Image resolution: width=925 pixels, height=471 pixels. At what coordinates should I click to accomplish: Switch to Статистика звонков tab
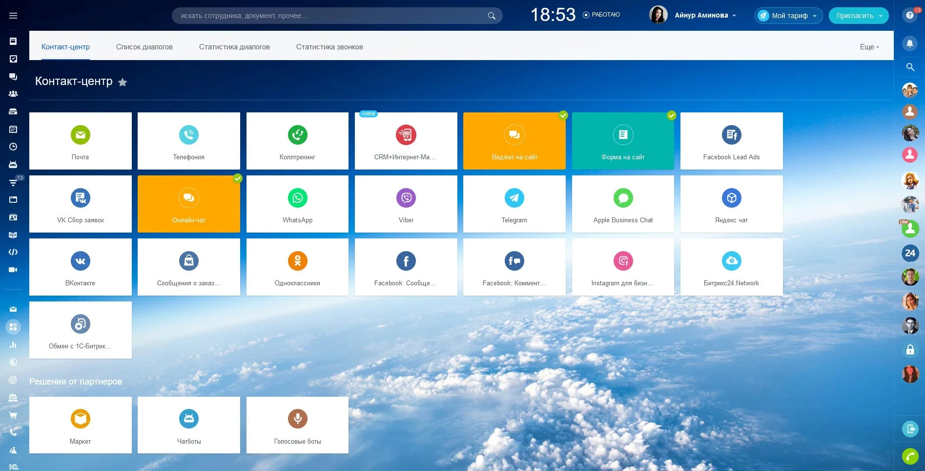click(x=329, y=47)
